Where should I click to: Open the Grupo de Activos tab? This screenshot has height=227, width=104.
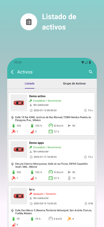(x=74, y=83)
